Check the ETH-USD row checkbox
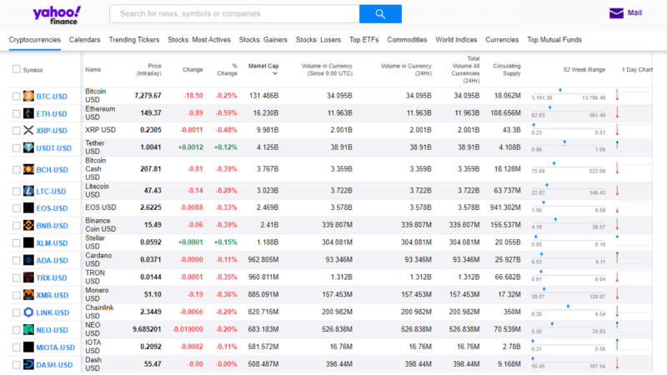Viewport: 667px width, 375px height. coord(16,114)
